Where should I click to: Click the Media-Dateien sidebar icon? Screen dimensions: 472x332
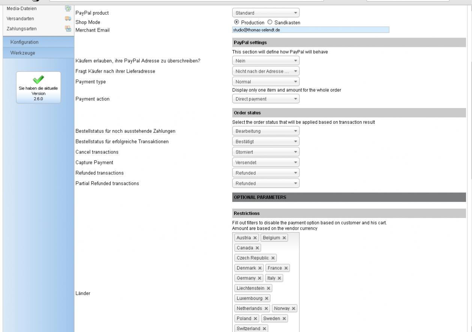pos(68,9)
